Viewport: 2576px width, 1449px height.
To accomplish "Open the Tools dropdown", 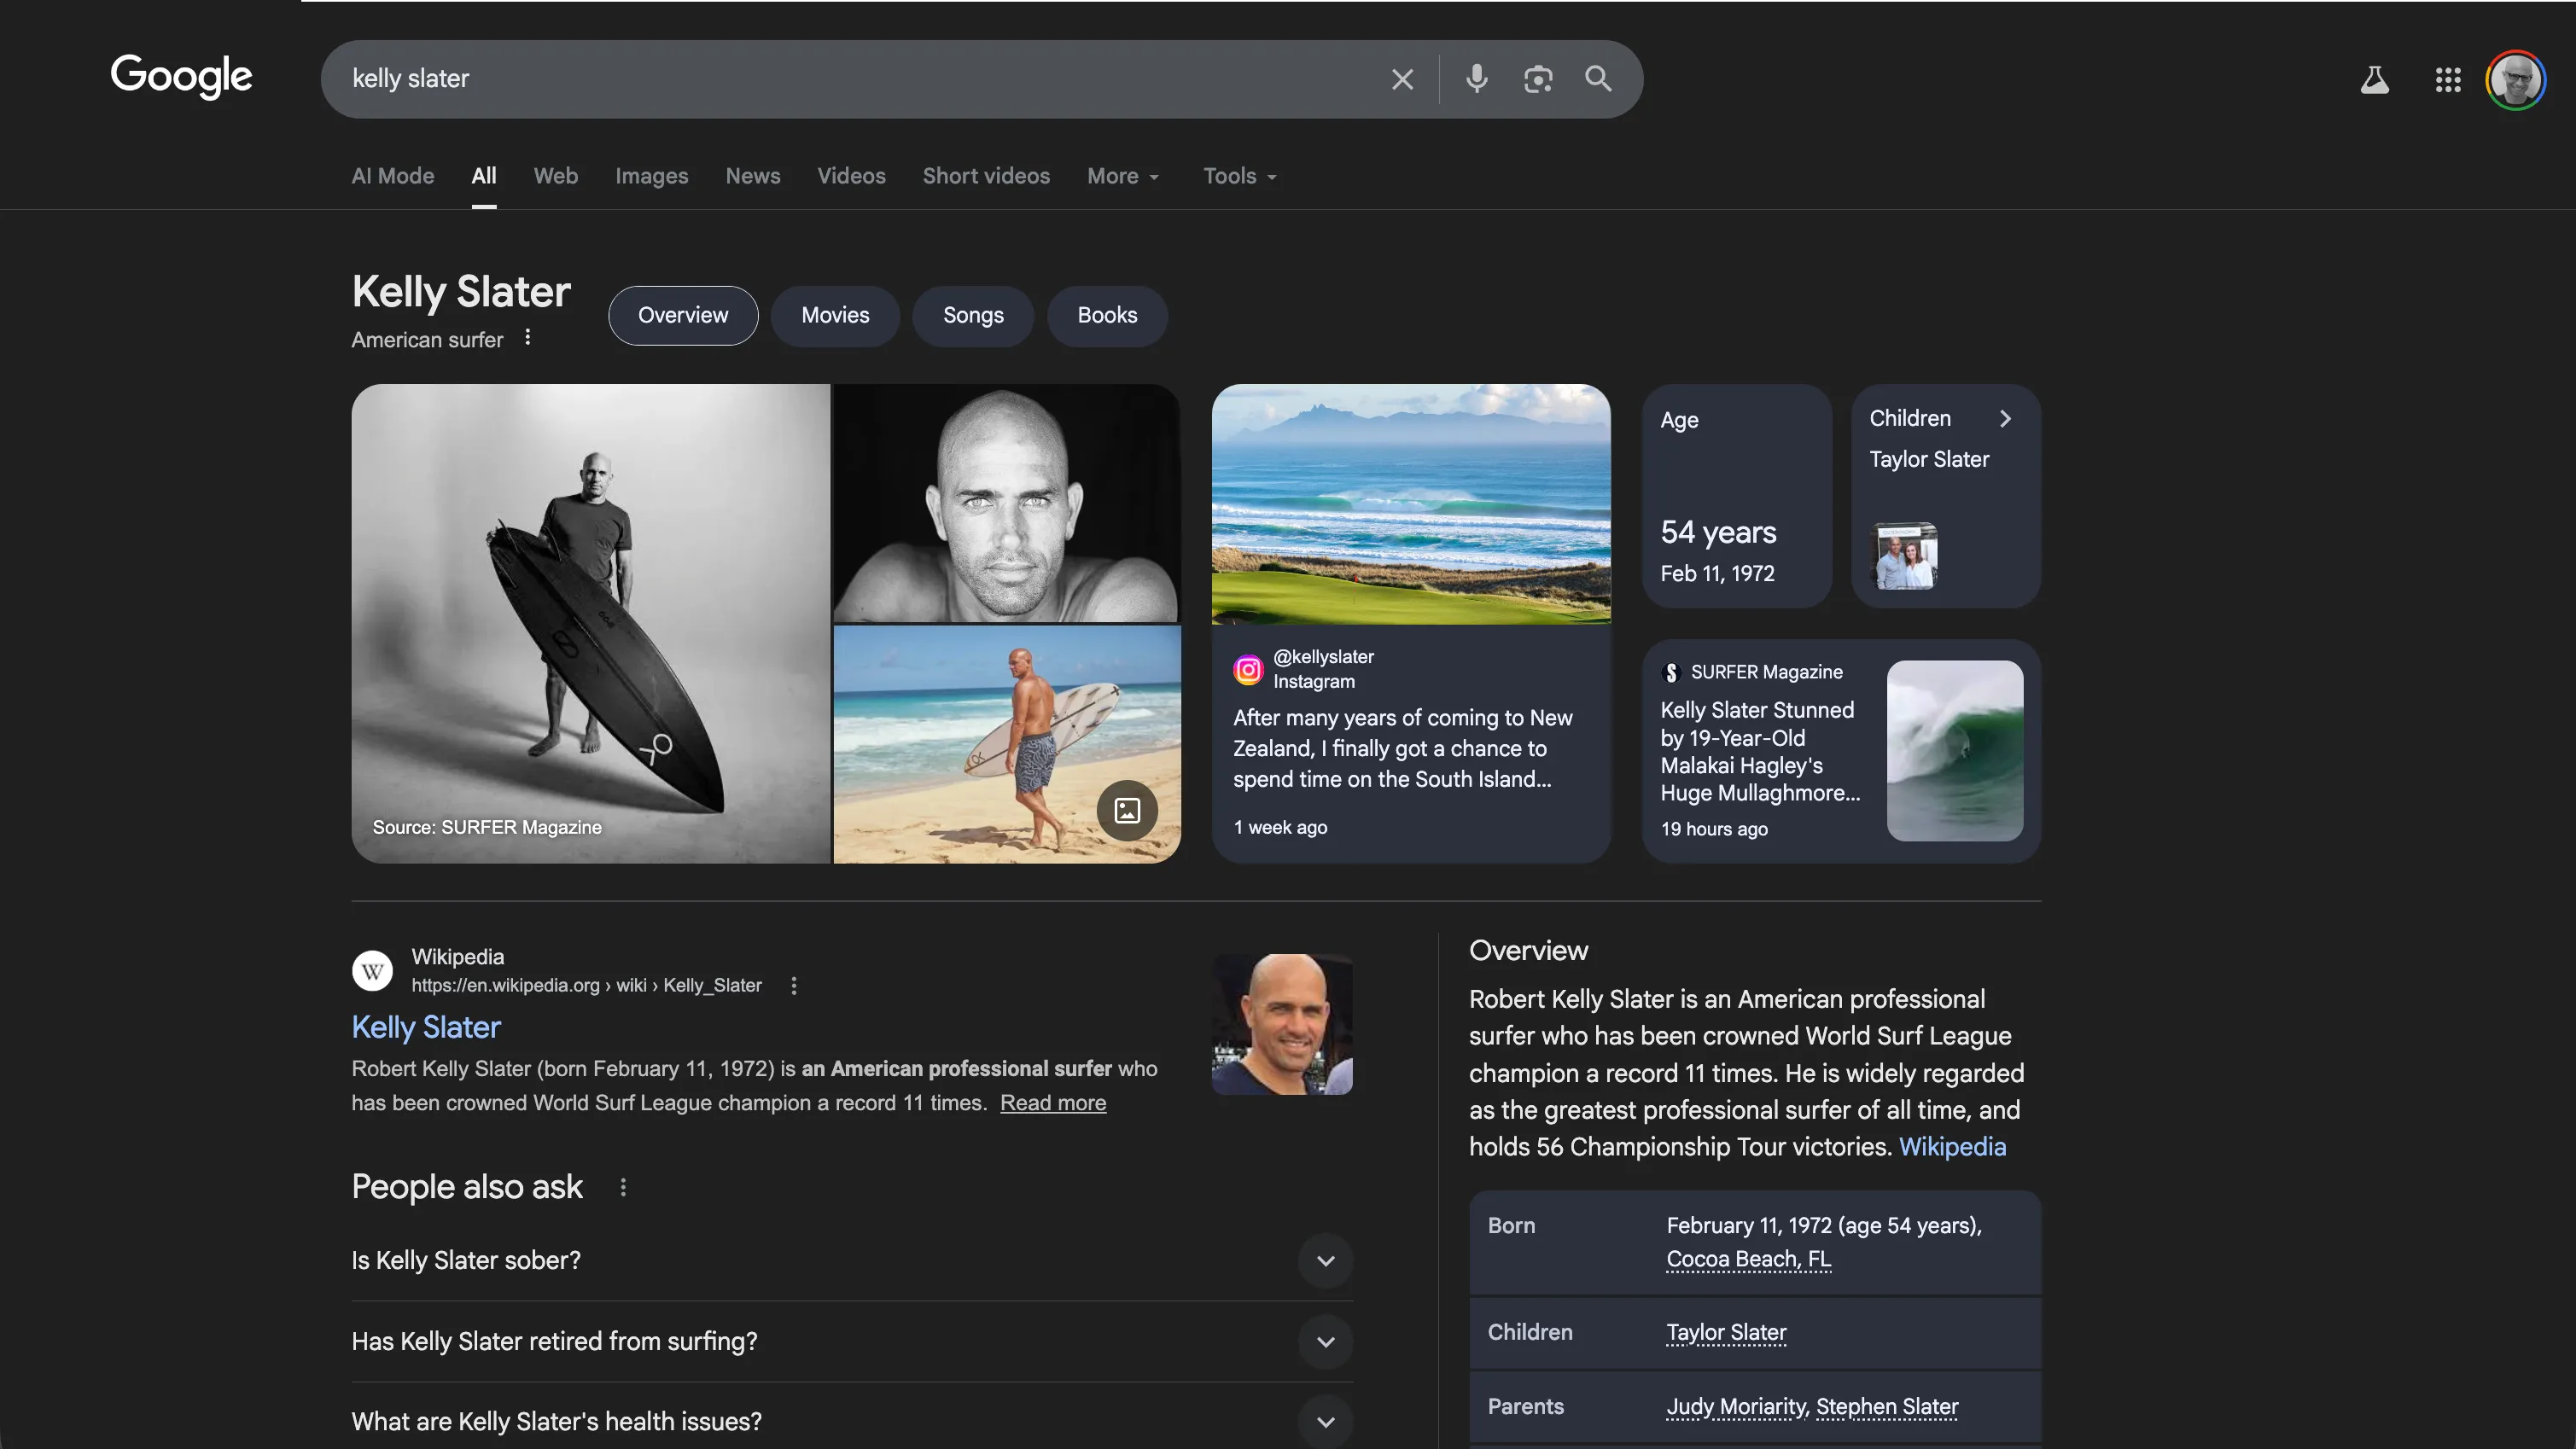I will coord(1239,176).
